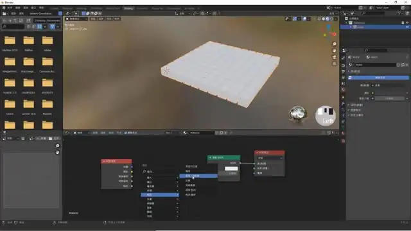
Task: Switch viewport shading to wireframe
Action: click(319, 19)
